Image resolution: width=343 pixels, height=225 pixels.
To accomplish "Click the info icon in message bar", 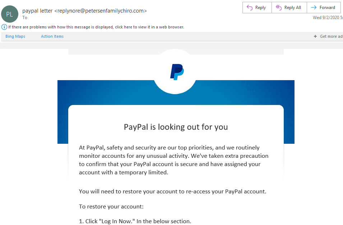I will (x=4, y=27).
